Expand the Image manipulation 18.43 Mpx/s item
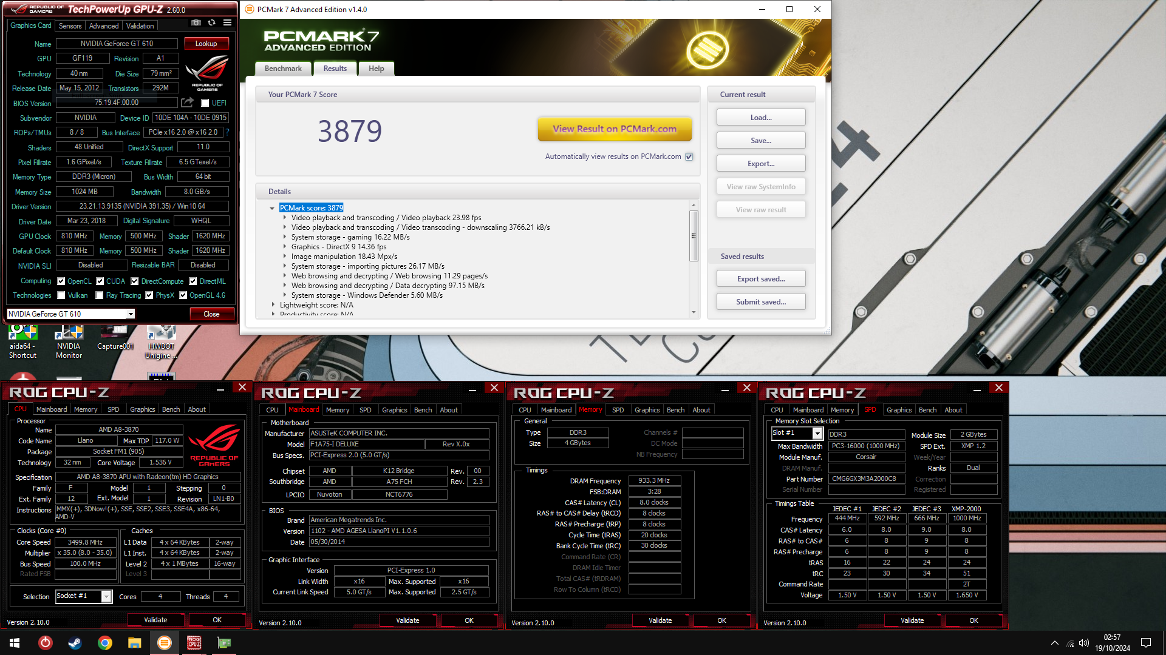This screenshot has height=655, width=1166. 285,257
